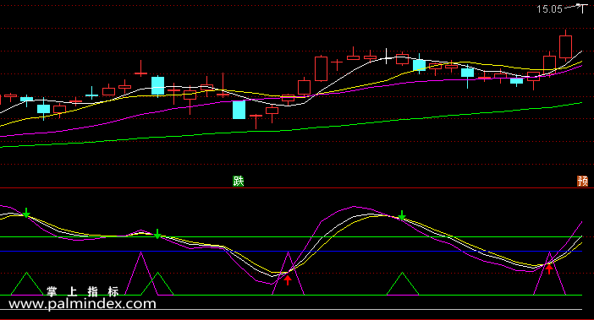Viewport: 594px width, 320px height.
Task: Click the leftmost green down arrow signal
Action: [26, 213]
